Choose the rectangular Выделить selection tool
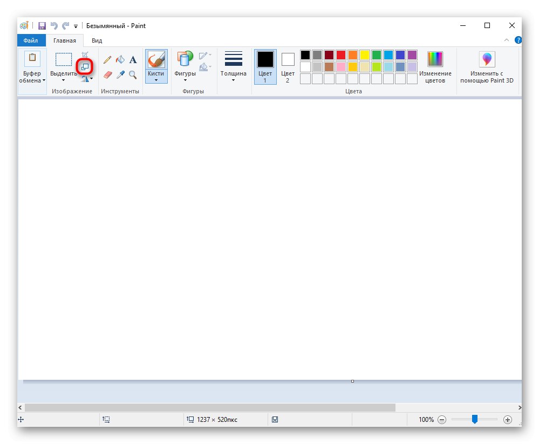539x444 pixels. pos(64,59)
